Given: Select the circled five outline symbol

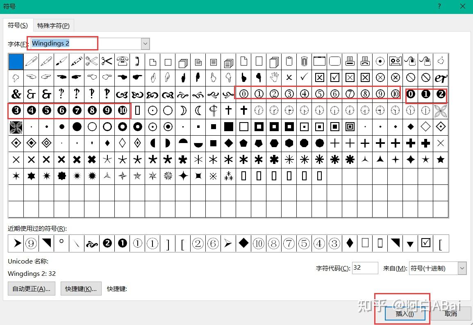Looking at the screenshot, I should click(x=319, y=94).
